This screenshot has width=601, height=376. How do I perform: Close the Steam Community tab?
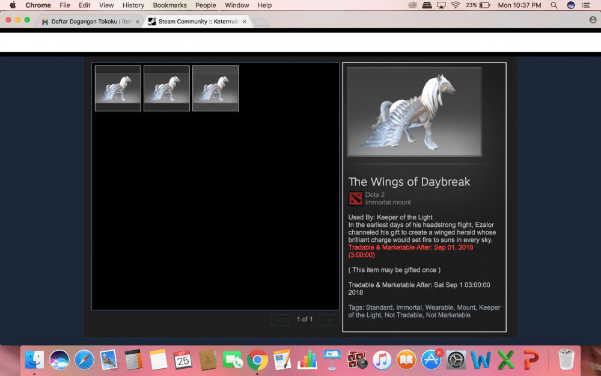tap(244, 22)
